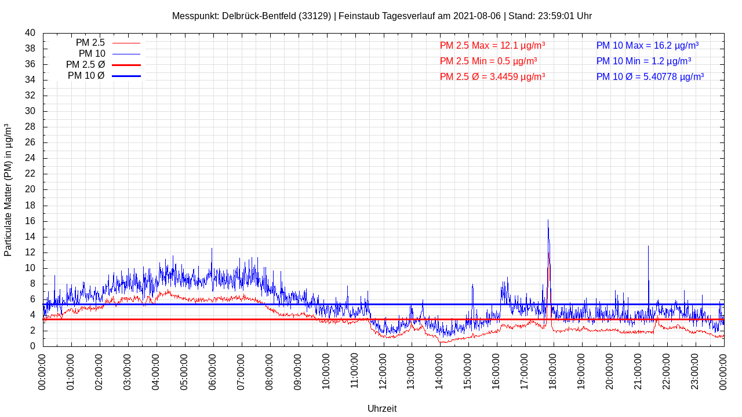Viewport: 742px width, 417px height.
Task: Click the Uhrzeit x-axis label
Action: [x=382, y=408]
